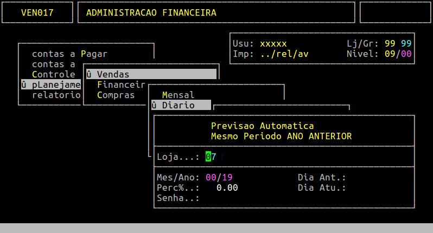Click the û marker beside pLanejame
The height and width of the screenshot is (233, 433).
23,85
